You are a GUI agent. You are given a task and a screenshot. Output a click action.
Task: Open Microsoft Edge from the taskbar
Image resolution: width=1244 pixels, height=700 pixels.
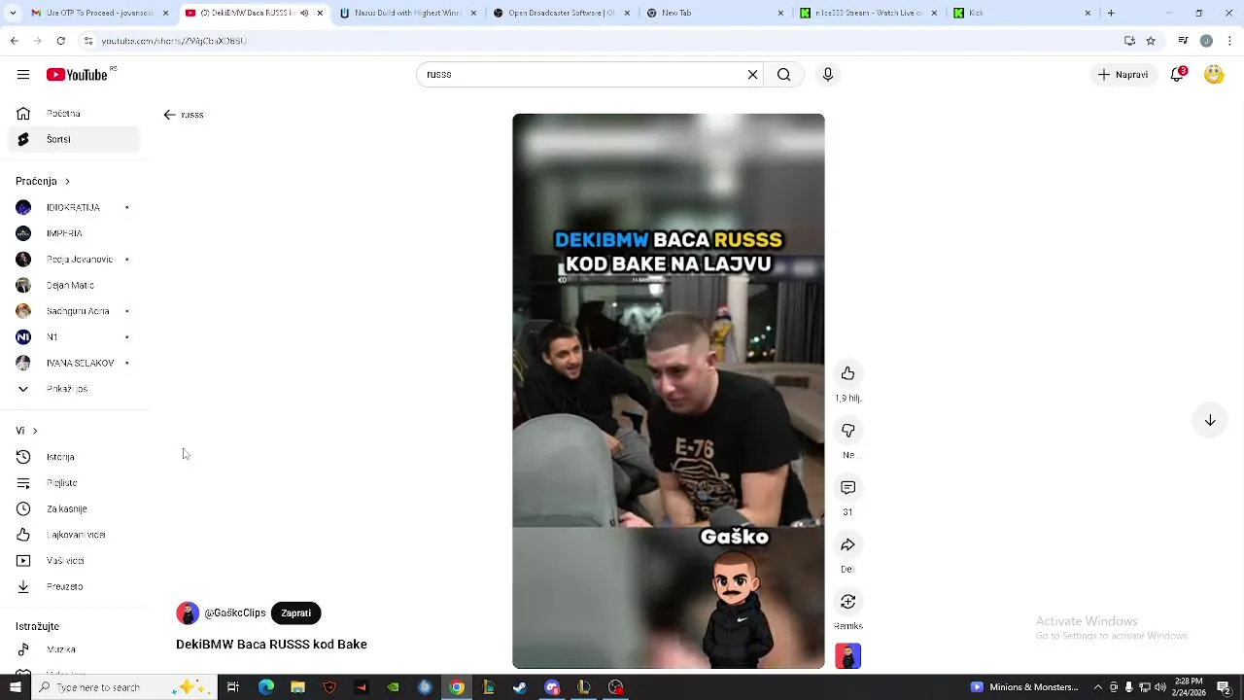click(x=265, y=687)
